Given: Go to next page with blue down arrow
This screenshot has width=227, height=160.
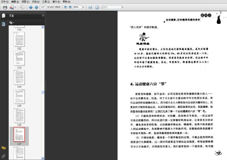Looking at the screenshot, I should pyautogui.click(x=36, y=7).
